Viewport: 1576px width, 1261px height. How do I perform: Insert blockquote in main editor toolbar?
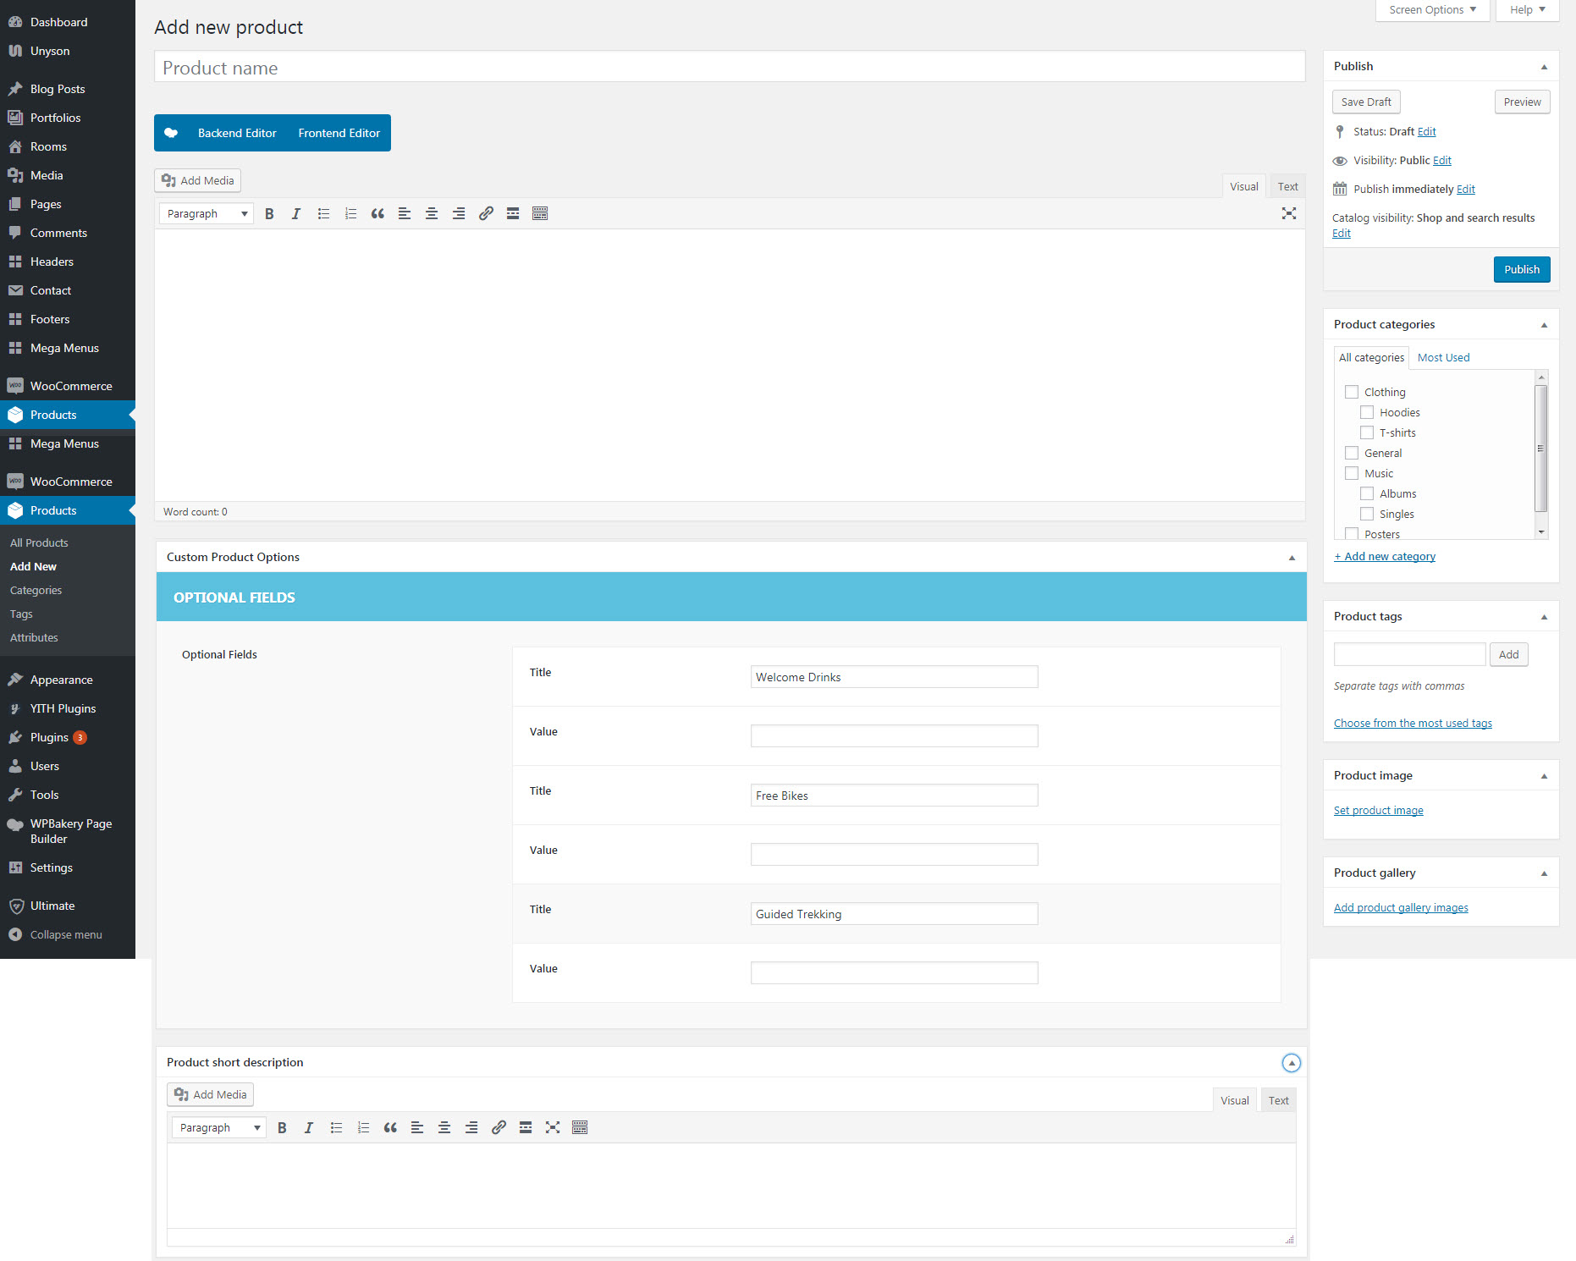point(377,214)
